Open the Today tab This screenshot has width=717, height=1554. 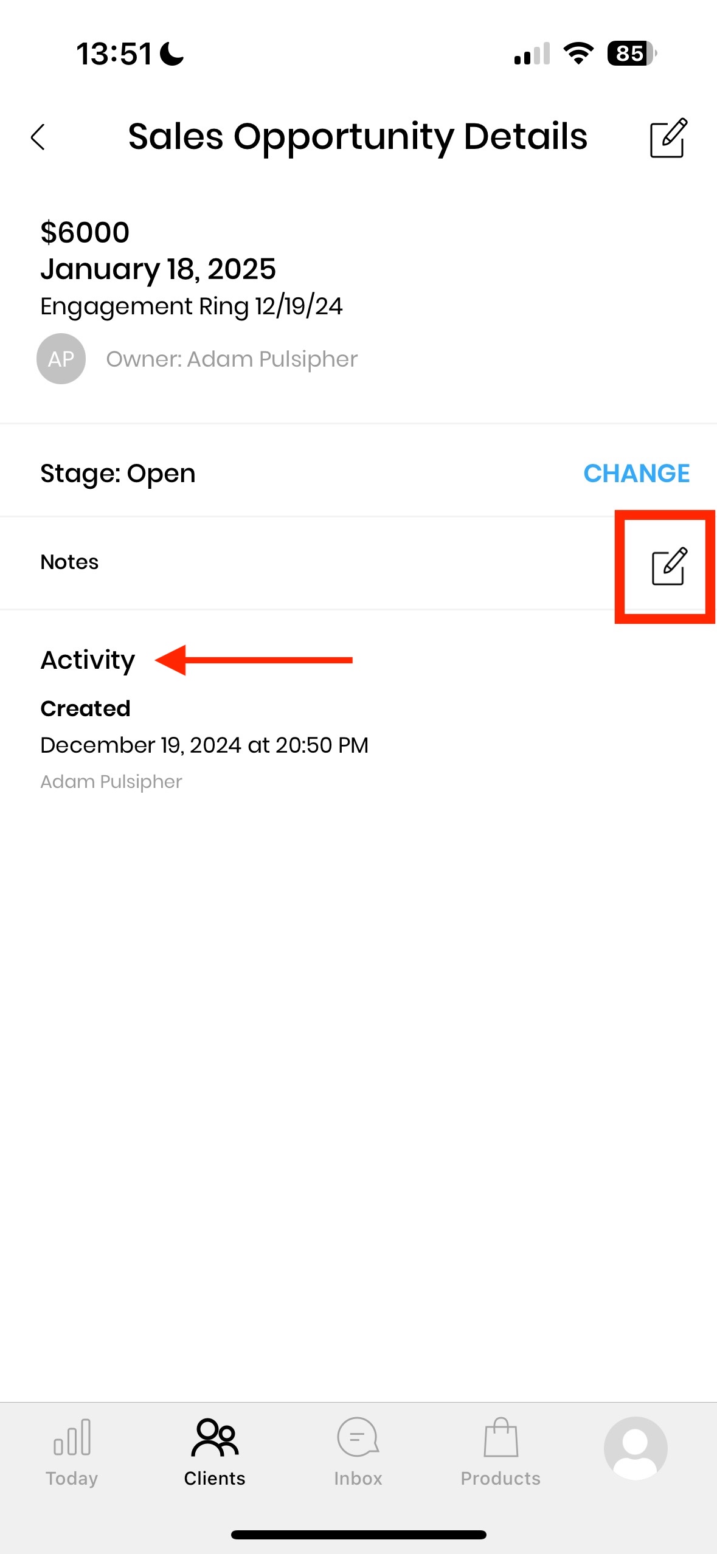pyautogui.click(x=72, y=1452)
